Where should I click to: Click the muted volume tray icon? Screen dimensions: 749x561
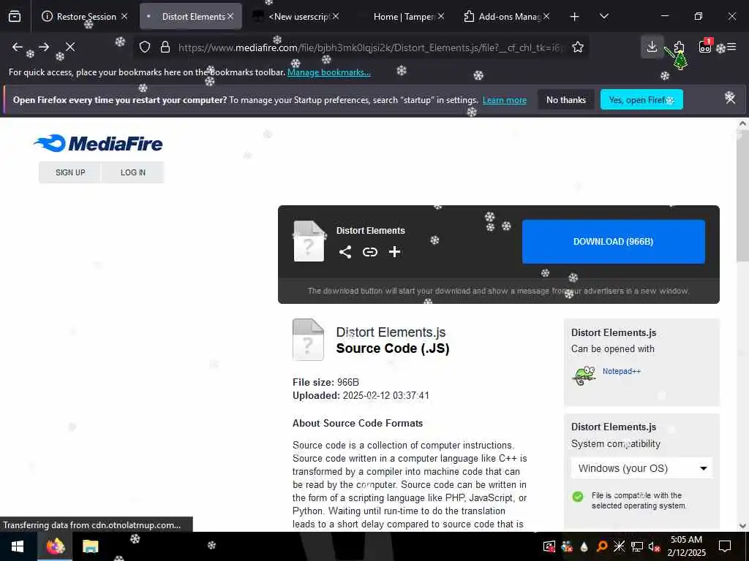tap(654, 546)
